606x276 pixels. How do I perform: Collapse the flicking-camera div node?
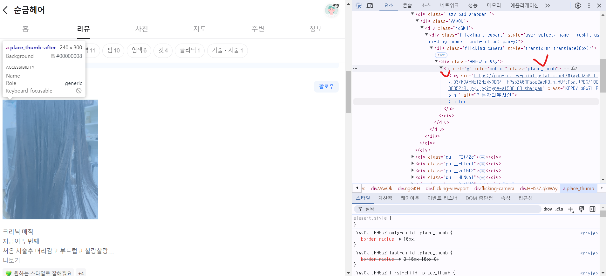(x=431, y=48)
